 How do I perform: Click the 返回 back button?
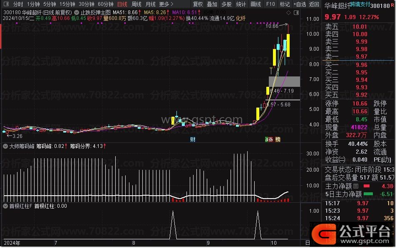pyautogui.click(x=314, y=4)
